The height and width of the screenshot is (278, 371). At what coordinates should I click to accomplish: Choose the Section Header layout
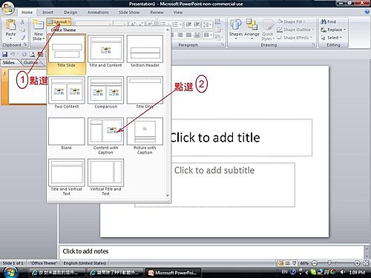click(x=145, y=52)
